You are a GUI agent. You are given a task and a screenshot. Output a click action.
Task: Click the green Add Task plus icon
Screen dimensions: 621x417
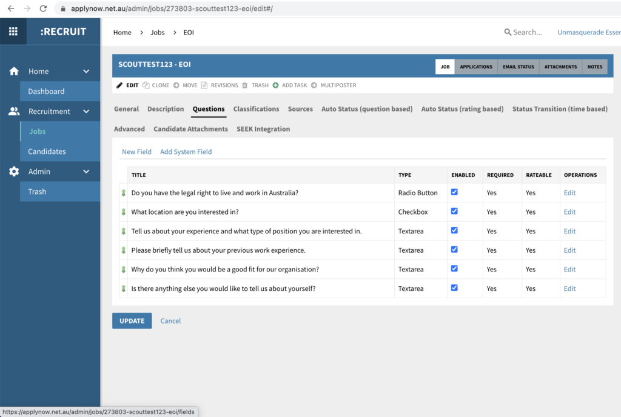coord(276,85)
